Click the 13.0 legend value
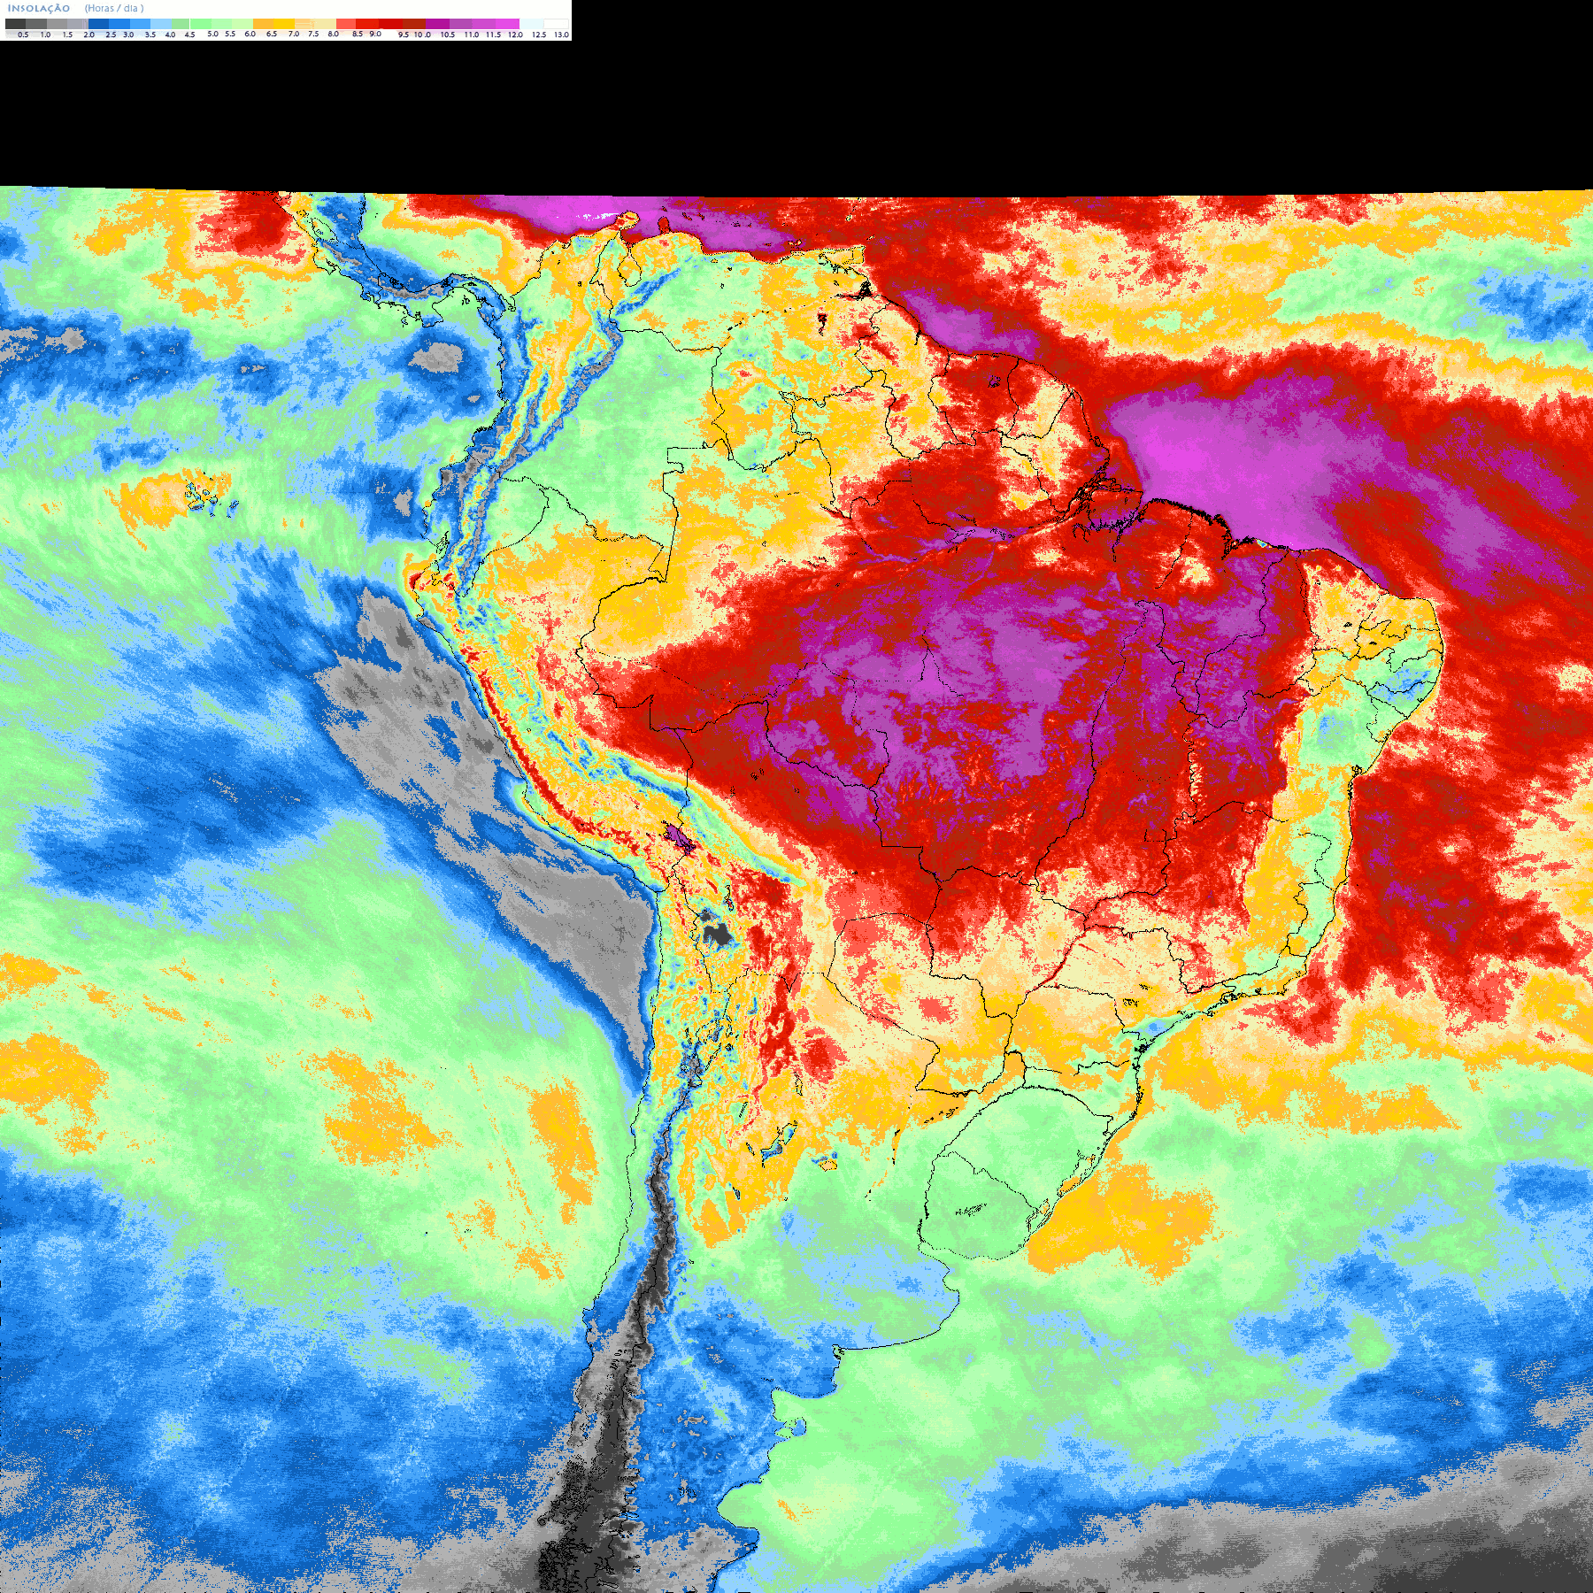 pos(562,35)
